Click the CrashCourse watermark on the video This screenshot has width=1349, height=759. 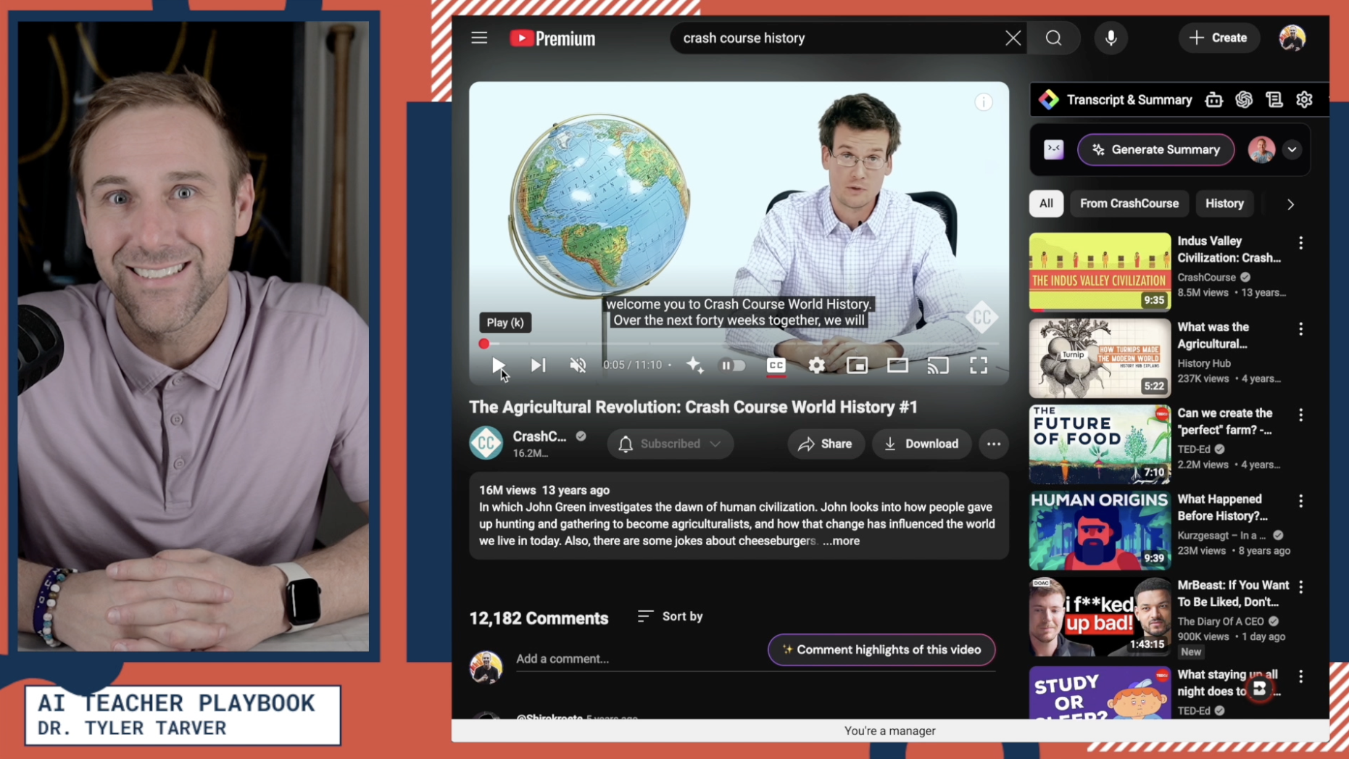(x=981, y=318)
